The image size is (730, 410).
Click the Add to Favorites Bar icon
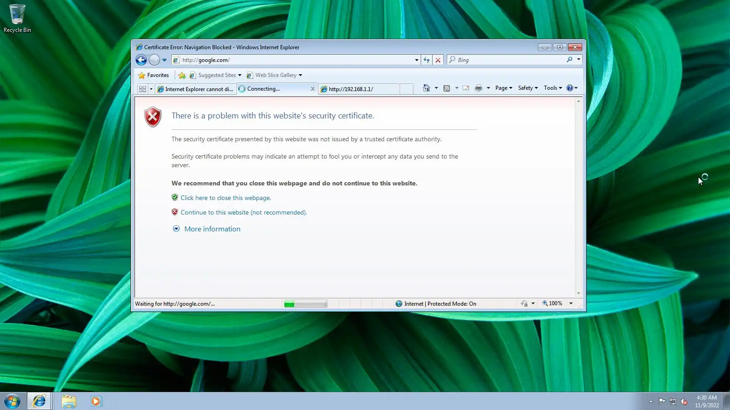pos(182,75)
